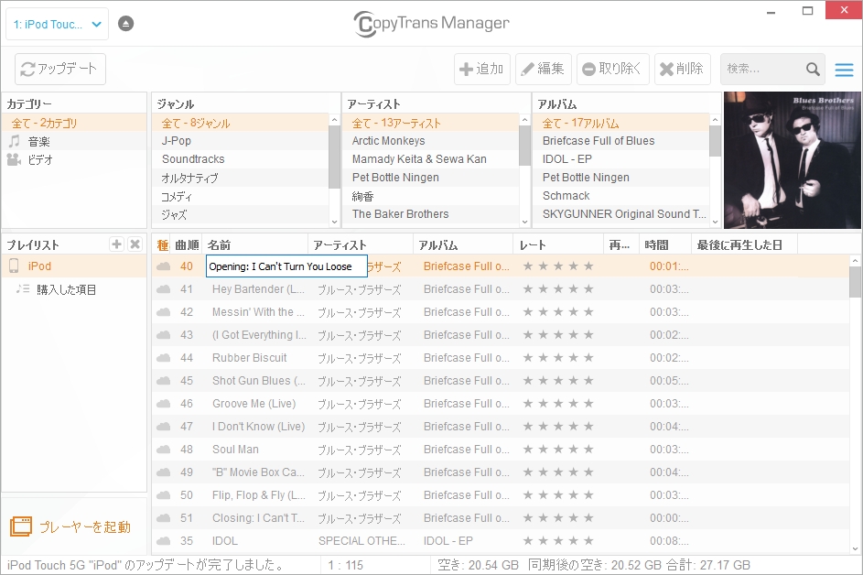The image size is (863, 575).
Task: Click SPECIAL OTHE... artist cell
Action: pos(361,541)
